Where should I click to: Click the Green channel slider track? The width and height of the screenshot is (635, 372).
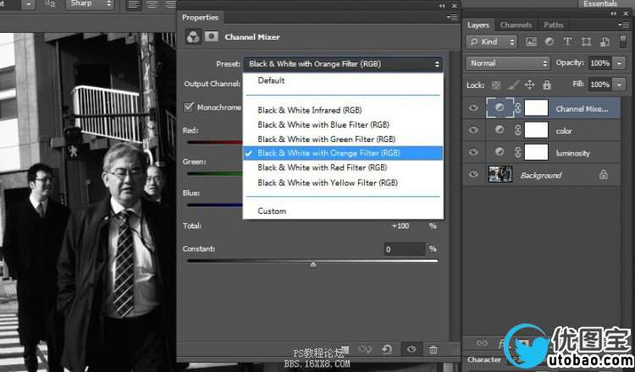coord(215,173)
